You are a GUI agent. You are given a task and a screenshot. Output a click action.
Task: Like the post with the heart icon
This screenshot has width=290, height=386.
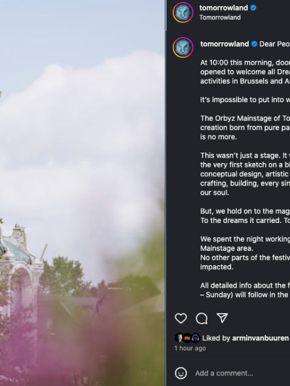pyautogui.click(x=181, y=318)
